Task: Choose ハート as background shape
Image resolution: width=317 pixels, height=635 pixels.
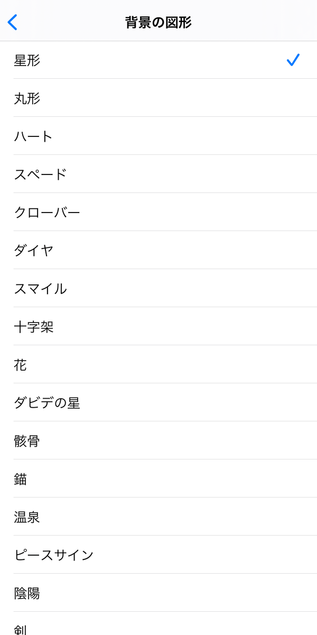Action: 158,136
